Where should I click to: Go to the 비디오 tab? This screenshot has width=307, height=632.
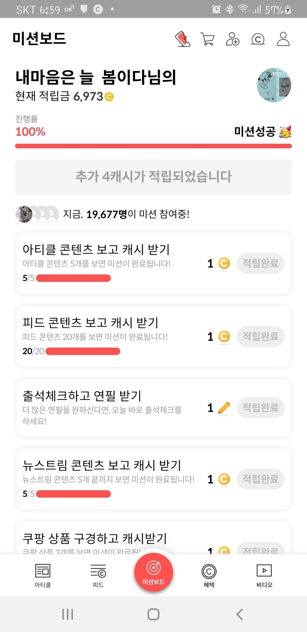(264, 575)
